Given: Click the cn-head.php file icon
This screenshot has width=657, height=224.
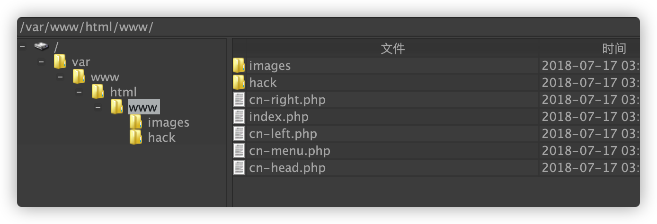Looking at the screenshot, I should pos(240,167).
